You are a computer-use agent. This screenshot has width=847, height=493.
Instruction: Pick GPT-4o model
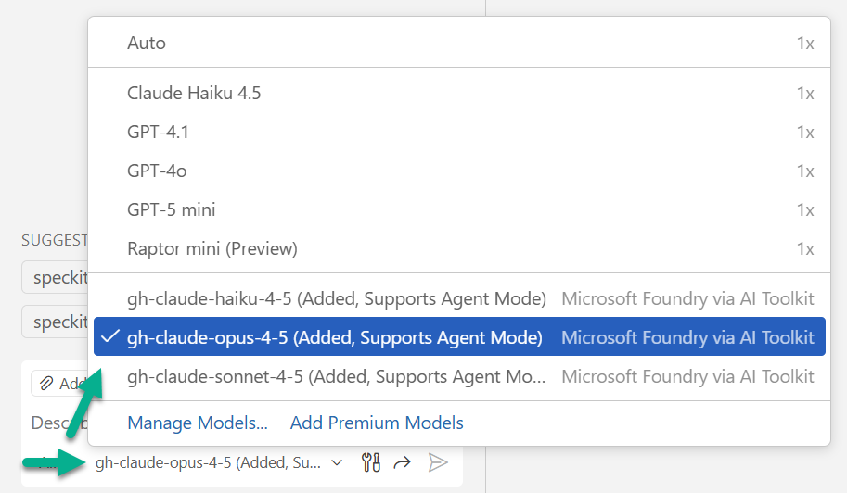(x=157, y=171)
